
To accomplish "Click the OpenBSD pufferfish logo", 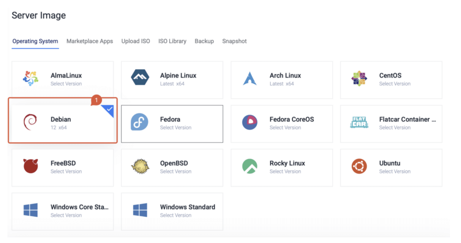I will 140,166.
